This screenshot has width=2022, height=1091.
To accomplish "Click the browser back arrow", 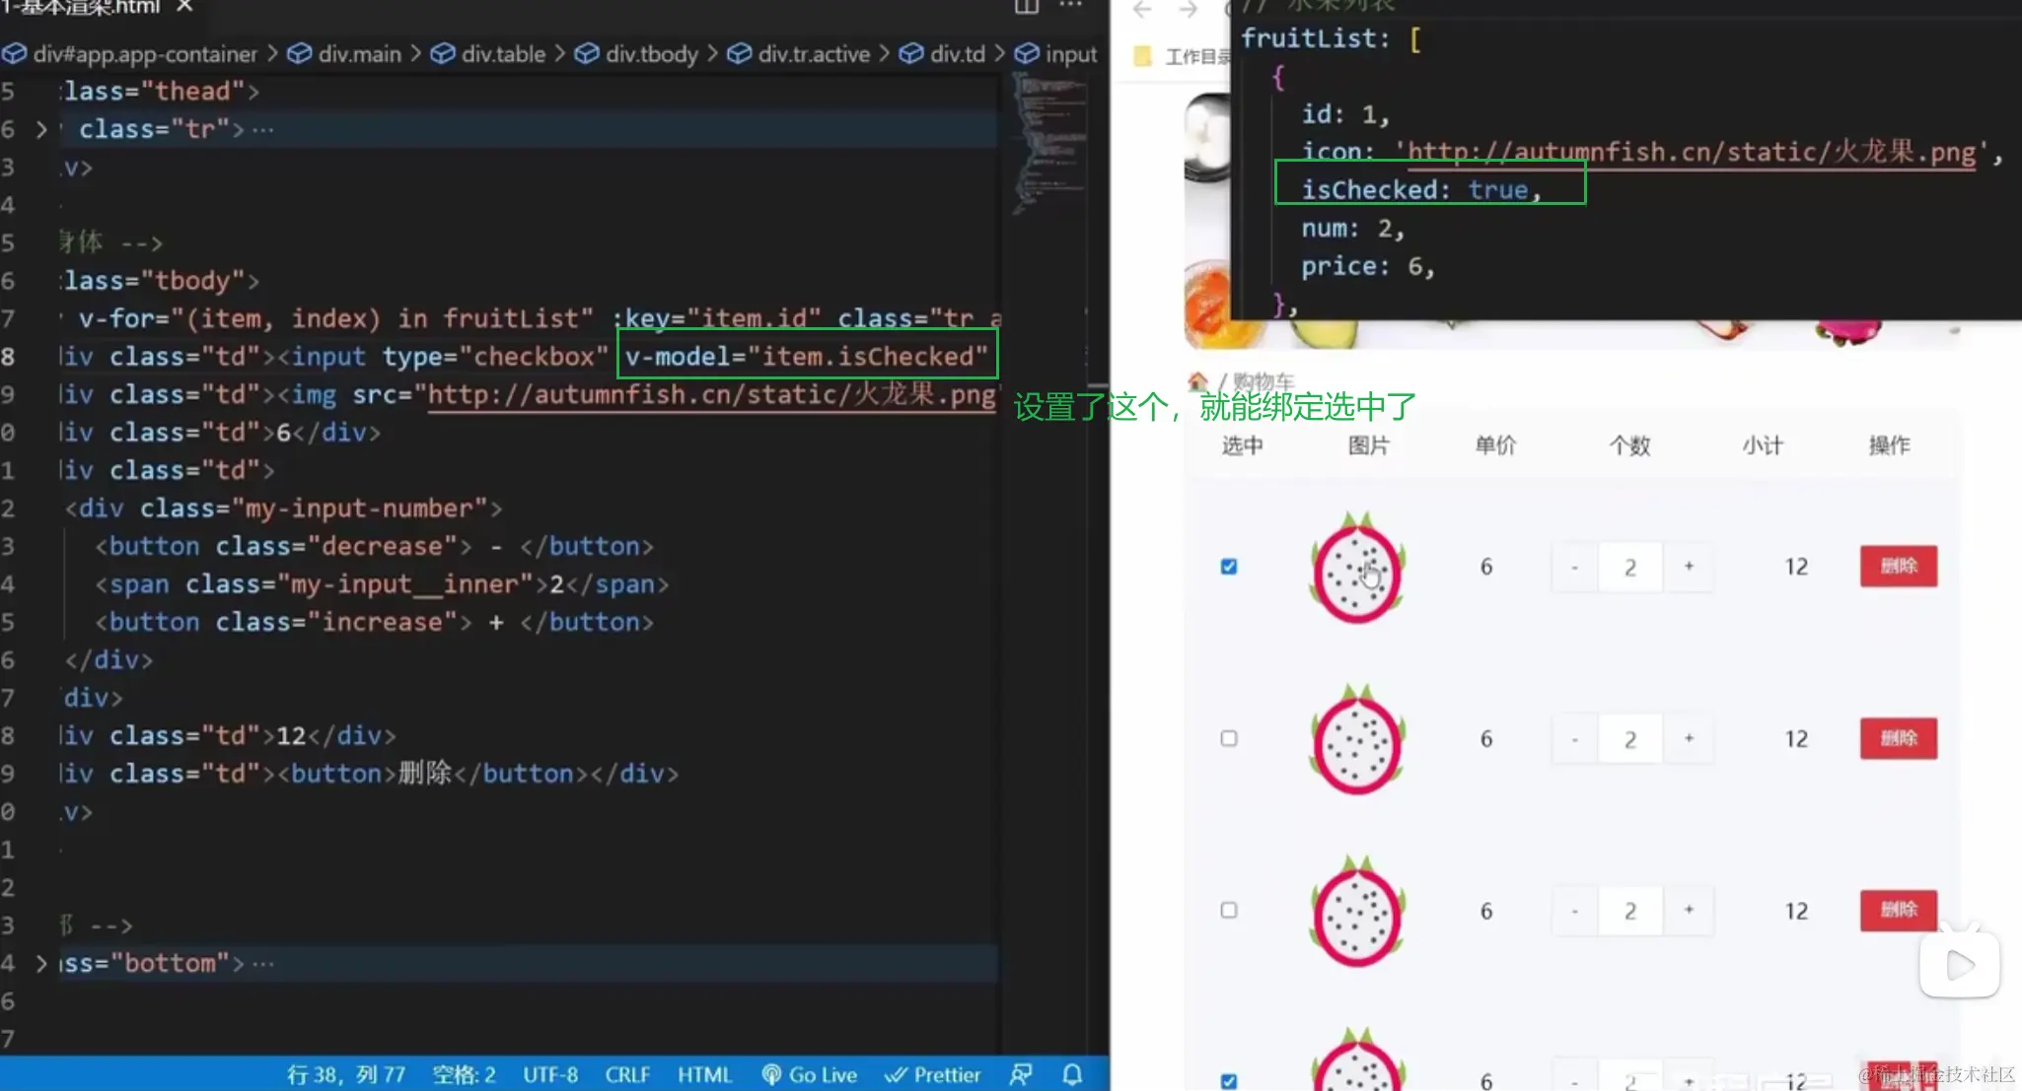I will [x=1142, y=10].
